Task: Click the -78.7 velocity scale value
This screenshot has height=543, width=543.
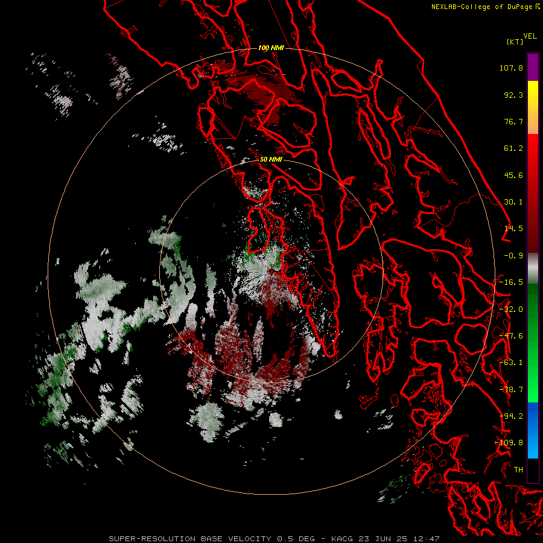Action: [511, 390]
